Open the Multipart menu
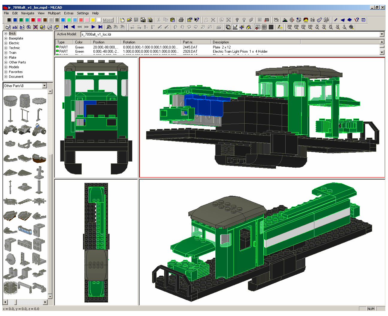Viewport: 388px width, 316px height. click(54, 13)
